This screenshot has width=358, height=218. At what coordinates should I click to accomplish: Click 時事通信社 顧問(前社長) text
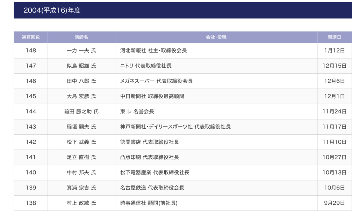tap(149, 203)
